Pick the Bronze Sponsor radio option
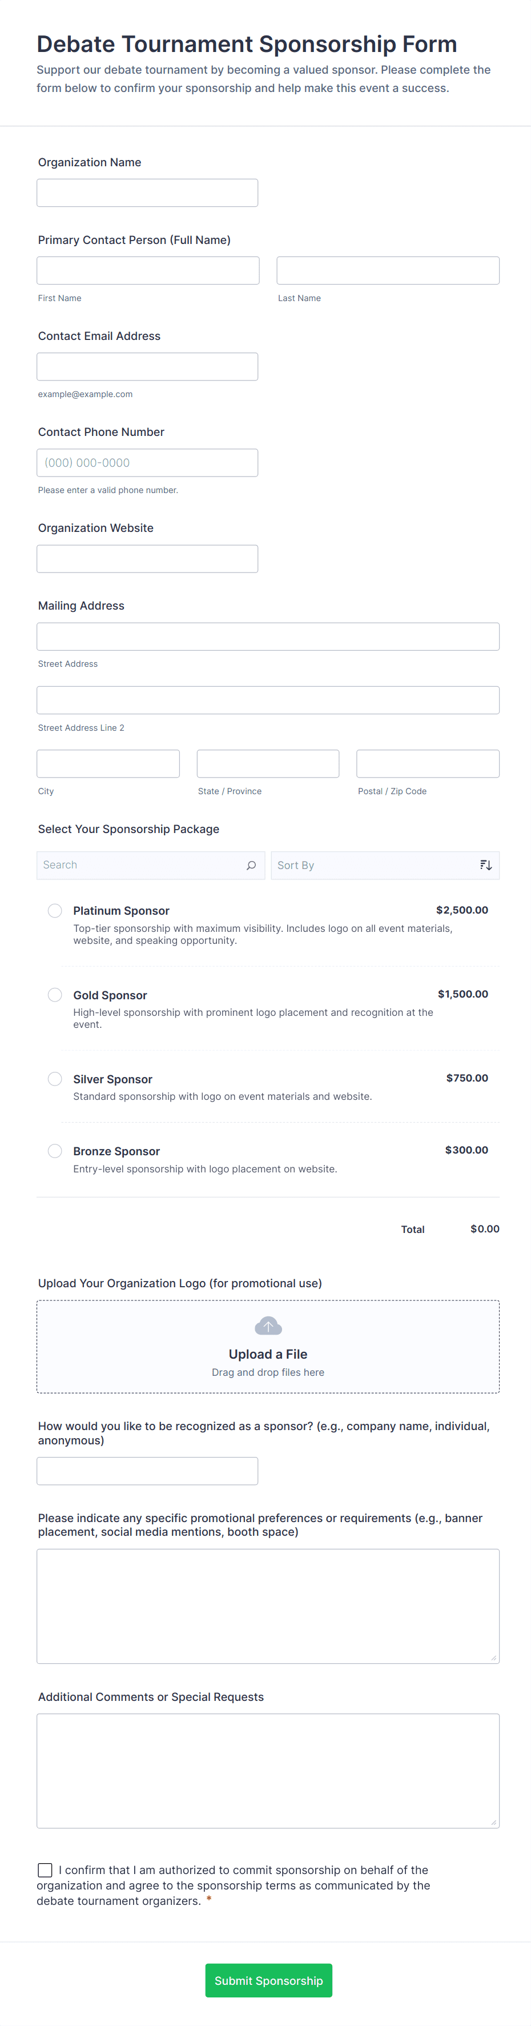This screenshot has height=2026, width=531. point(55,1151)
